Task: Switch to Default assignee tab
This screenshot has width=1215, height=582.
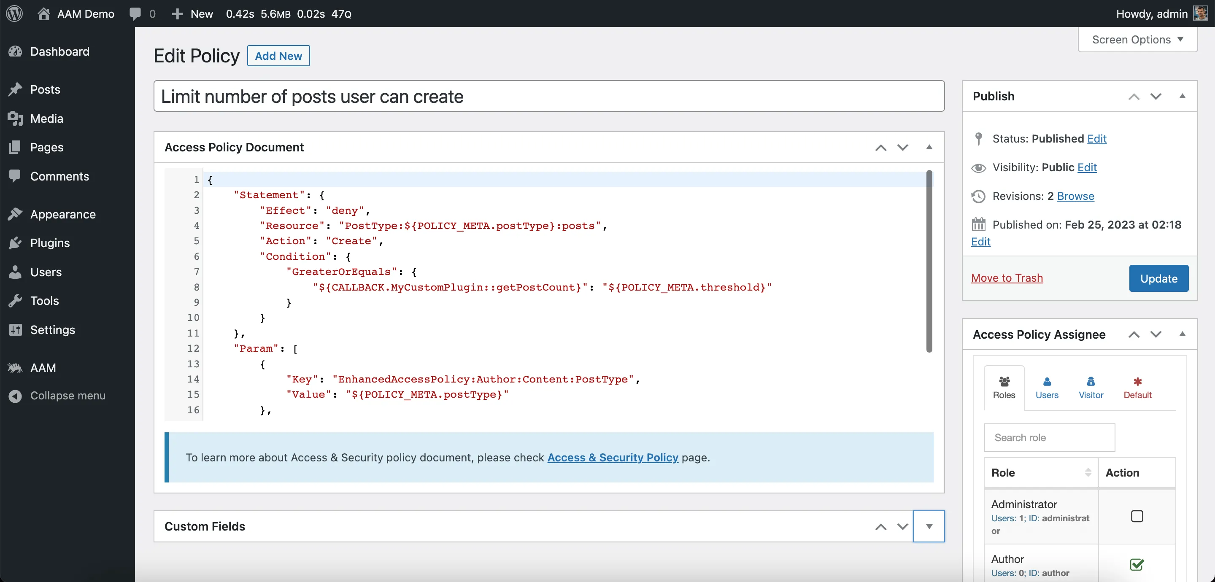Action: (x=1137, y=388)
